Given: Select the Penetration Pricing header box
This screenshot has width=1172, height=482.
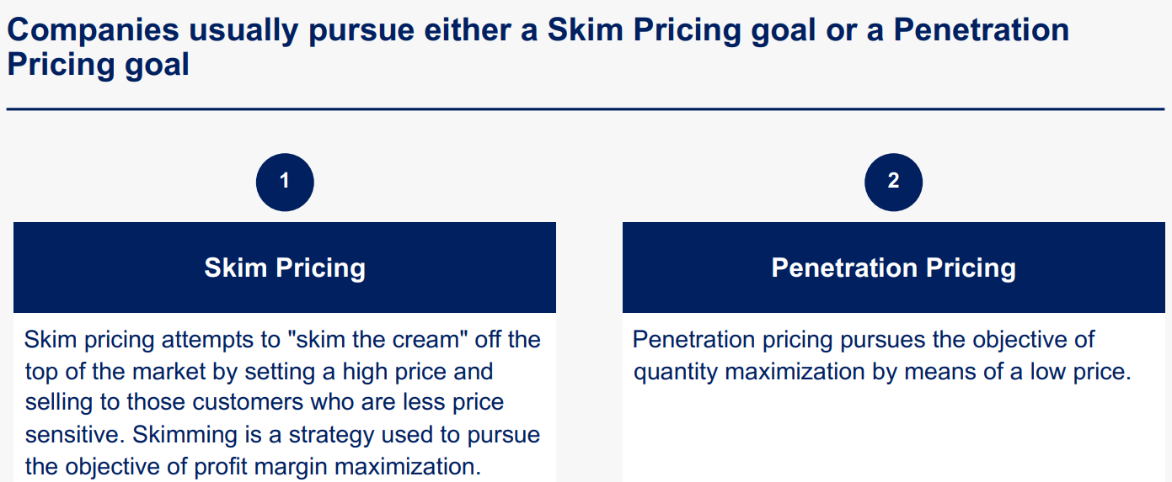Looking at the screenshot, I should click(893, 267).
